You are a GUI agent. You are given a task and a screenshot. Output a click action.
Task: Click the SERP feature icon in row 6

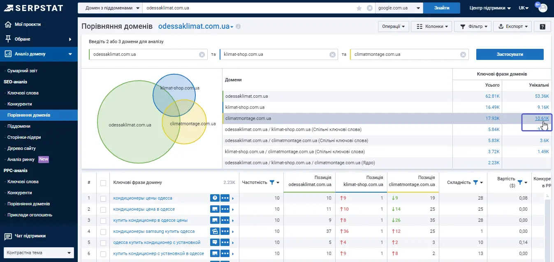(x=214, y=253)
